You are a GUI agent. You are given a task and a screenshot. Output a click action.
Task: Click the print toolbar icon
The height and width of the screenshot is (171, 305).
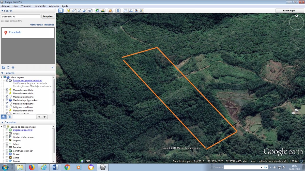[x=131, y=11]
